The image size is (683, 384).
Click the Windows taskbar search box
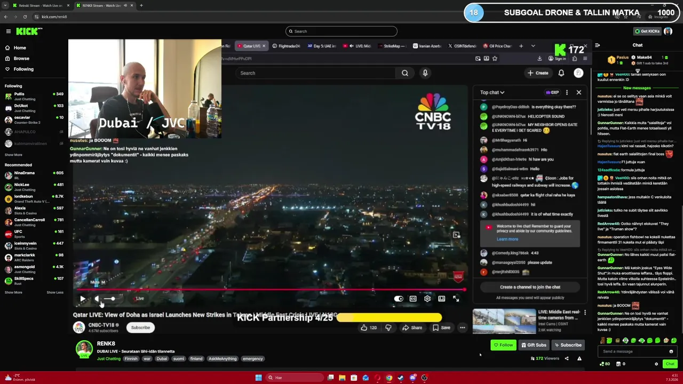click(x=295, y=378)
